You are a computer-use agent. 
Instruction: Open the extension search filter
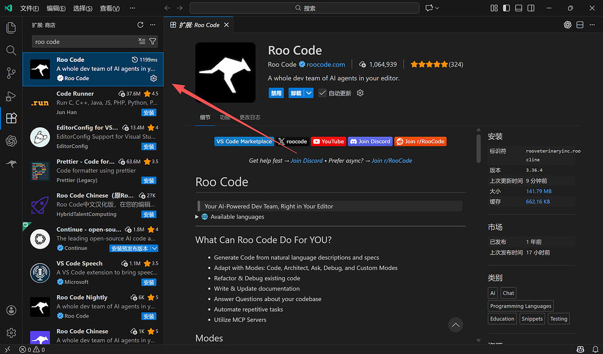[x=153, y=41]
